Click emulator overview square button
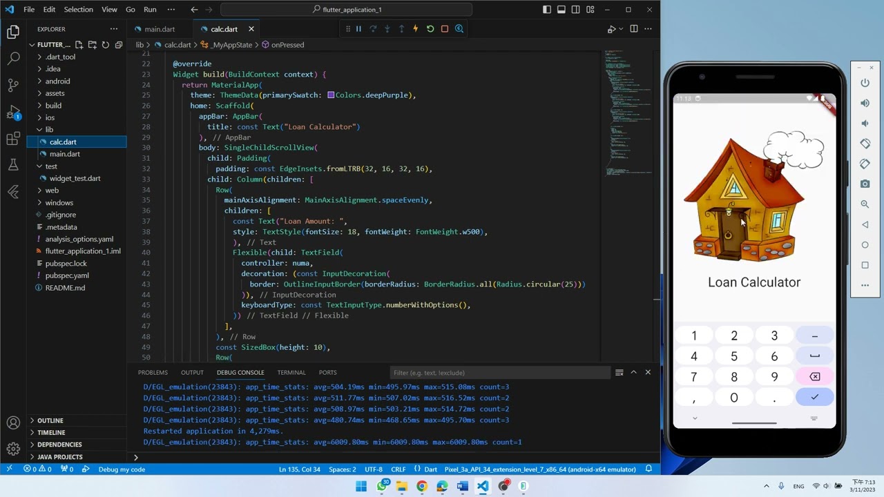This screenshot has width=884, height=497. [865, 265]
